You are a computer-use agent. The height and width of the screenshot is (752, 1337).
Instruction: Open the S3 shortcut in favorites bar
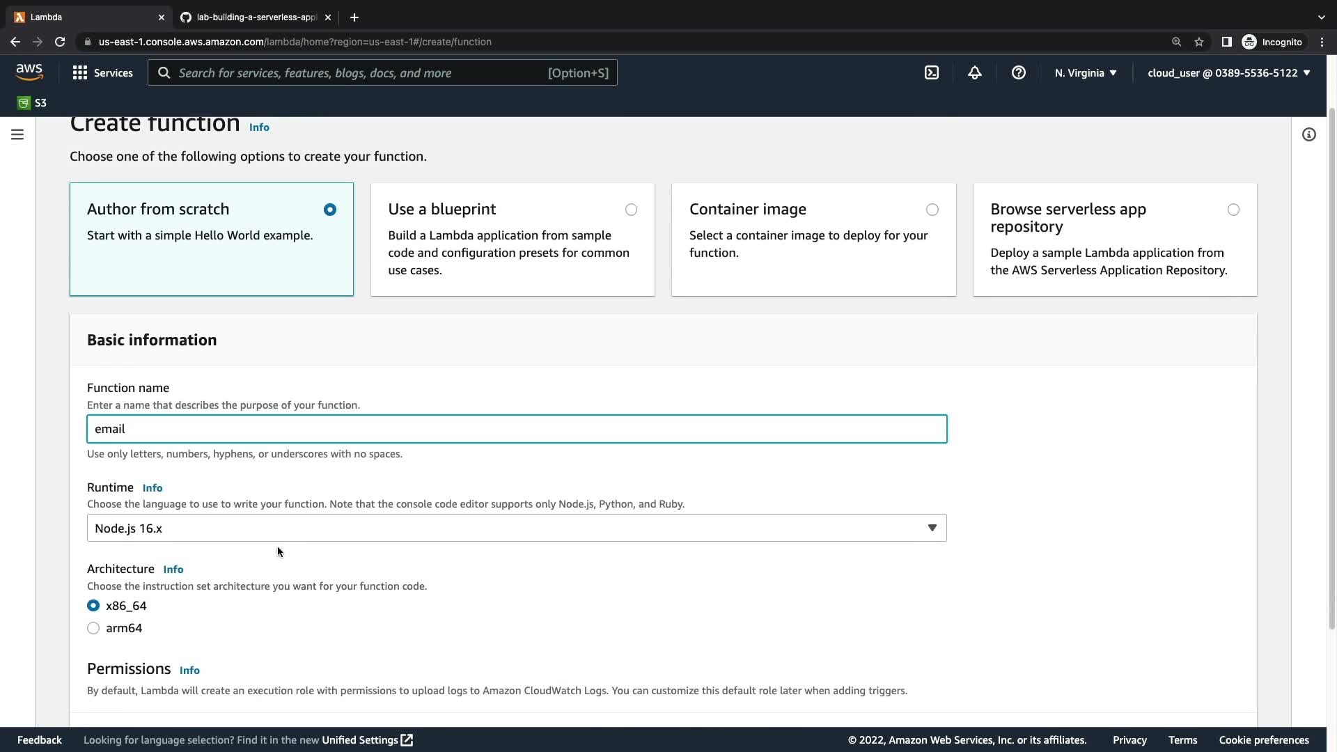[x=32, y=103]
